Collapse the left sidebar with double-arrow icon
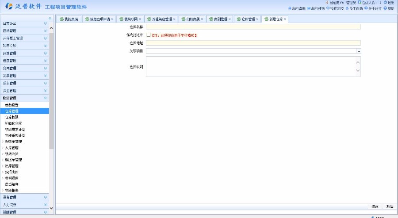Screen dimensions: 398x218 (x=50, y=18)
